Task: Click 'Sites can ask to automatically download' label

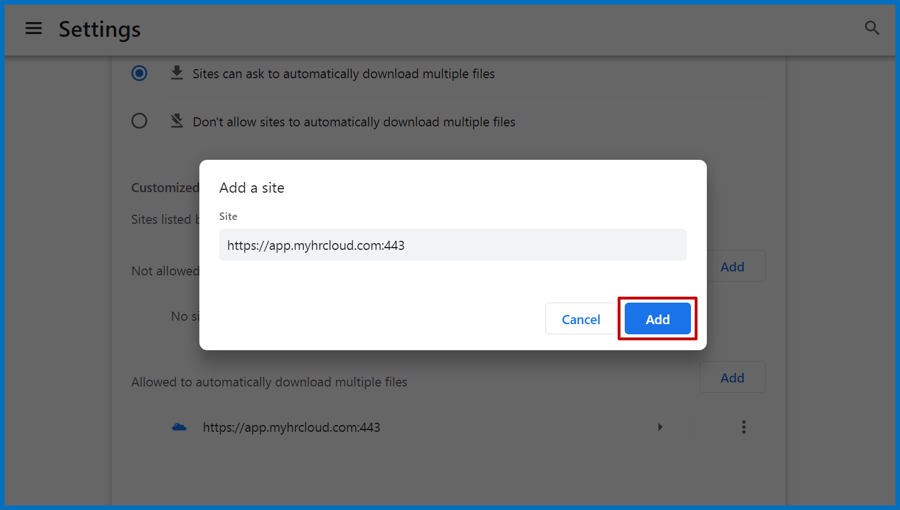Action: point(343,74)
